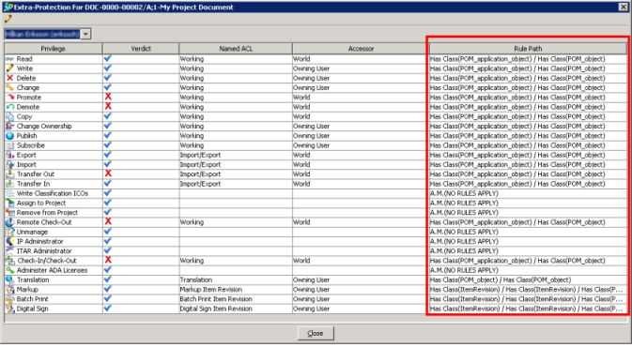Select the Digital Sign privilege icon

click(9, 309)
